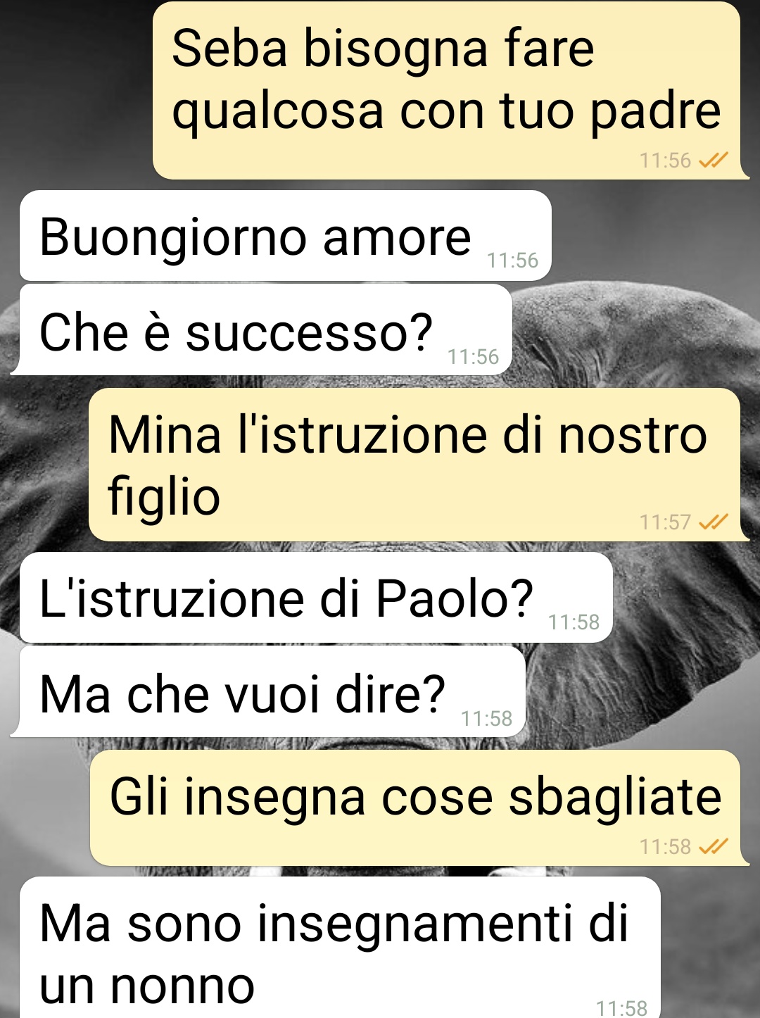This screenshot has width=760, height=1018.
Task: Tap the 11:56 timestamp beside 'Che è successo?'
Action: point(473,357)
